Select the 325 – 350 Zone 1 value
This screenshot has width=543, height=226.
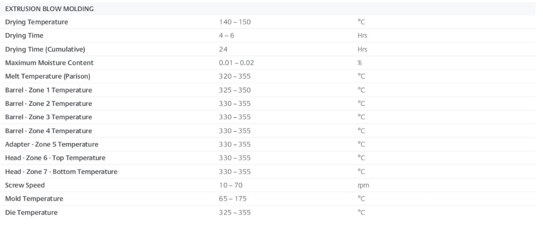click(235, 90)
